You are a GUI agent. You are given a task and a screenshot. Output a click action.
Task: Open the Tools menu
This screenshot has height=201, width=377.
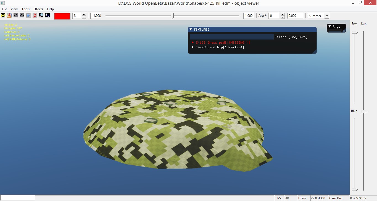click(x=26, y=9)
